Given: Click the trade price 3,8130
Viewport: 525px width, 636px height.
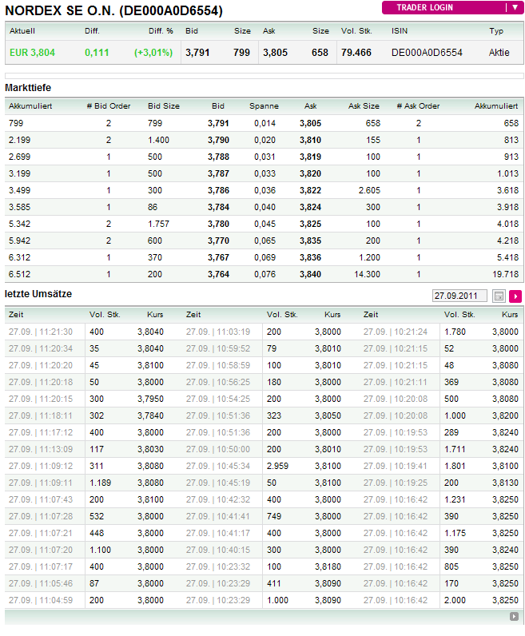Looking at the screenshot, I should [505, 483].
